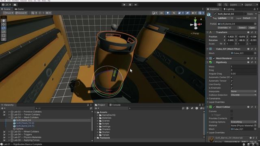Open the Unity Cloud icon
The width and height of the screenshot is (260, 146).
(15, 4)
